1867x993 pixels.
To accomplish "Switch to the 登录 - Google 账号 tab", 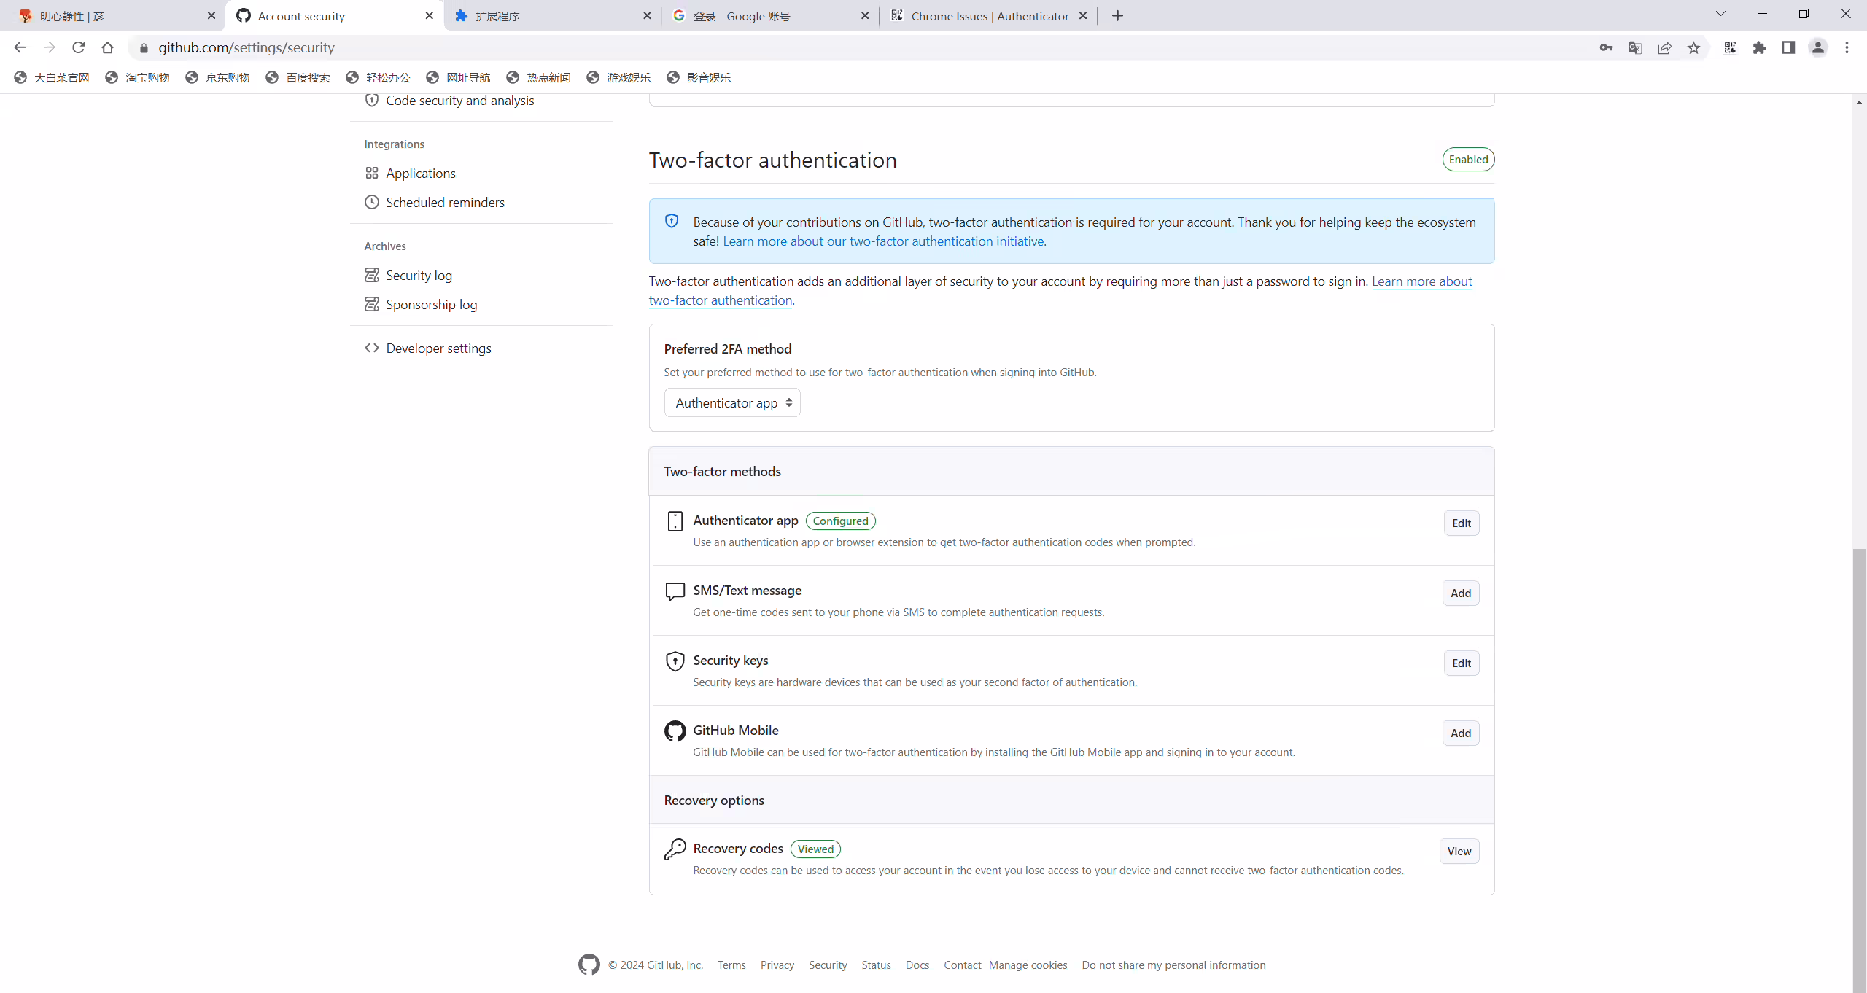I will click(x=769, y=15).
